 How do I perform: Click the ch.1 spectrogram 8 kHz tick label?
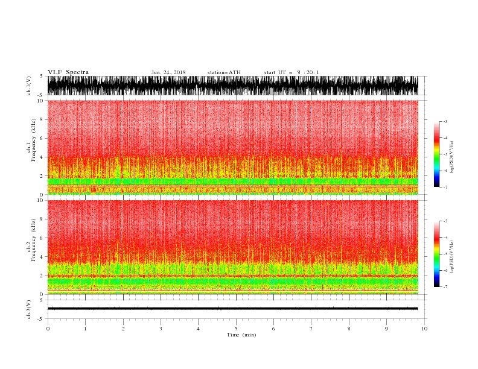pos(42,119)
